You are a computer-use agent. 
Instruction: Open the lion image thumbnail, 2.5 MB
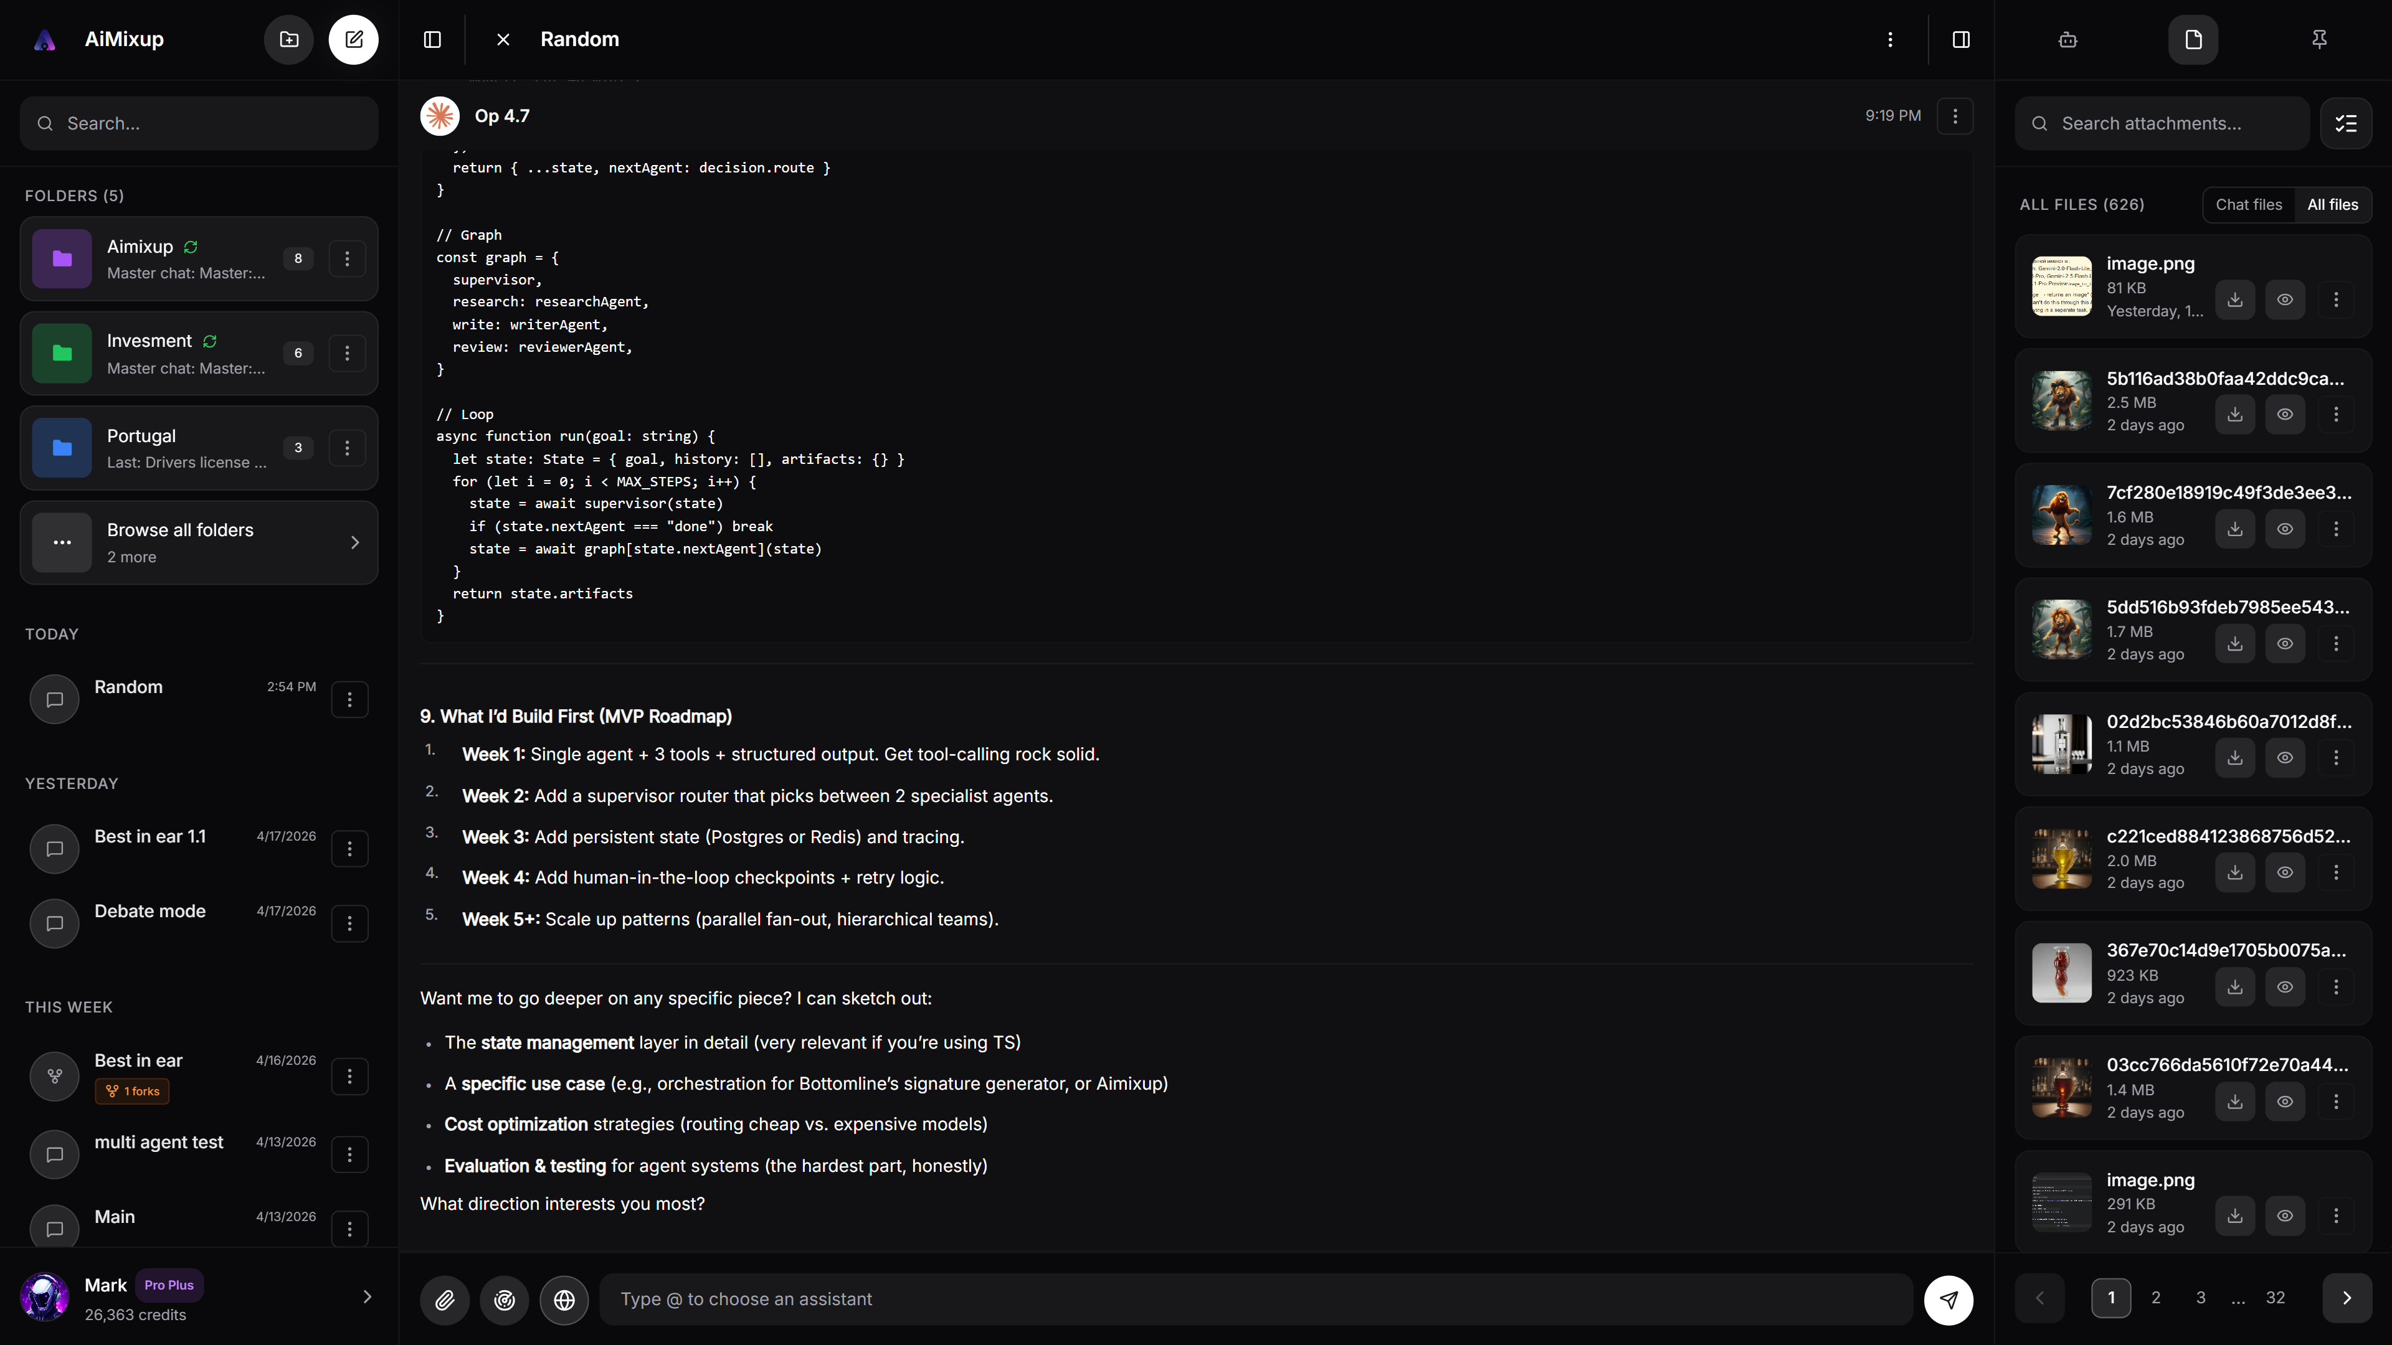2061,401
